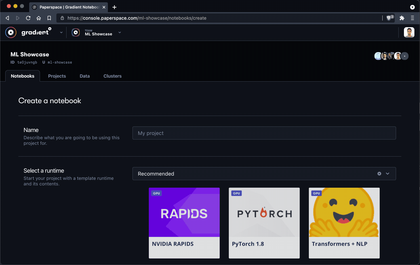This screenshot has height=265, width=420.
Task: Open browser extensions puzzle icon
Action: 402,18
